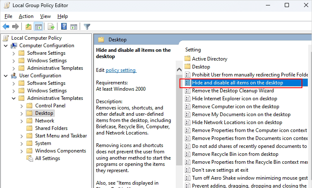Click the Computer Configuration icon in the tree

click(x=14, y=46)
